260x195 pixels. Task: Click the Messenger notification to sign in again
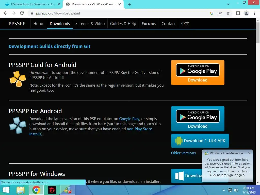point(227,167)
